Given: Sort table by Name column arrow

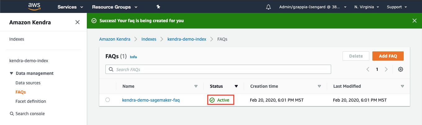Looking at the screenshot, I should click(x=196, y=86).
